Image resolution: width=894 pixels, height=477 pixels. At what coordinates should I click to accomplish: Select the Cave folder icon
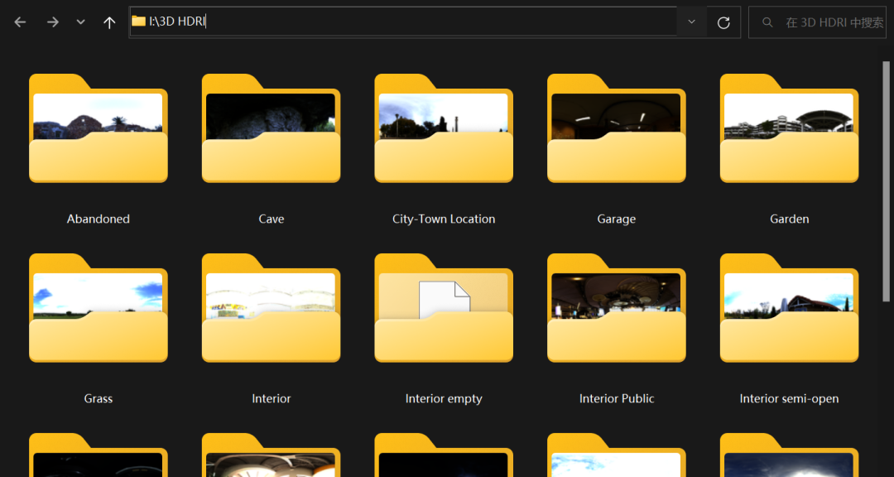click(x=271, y=128)
